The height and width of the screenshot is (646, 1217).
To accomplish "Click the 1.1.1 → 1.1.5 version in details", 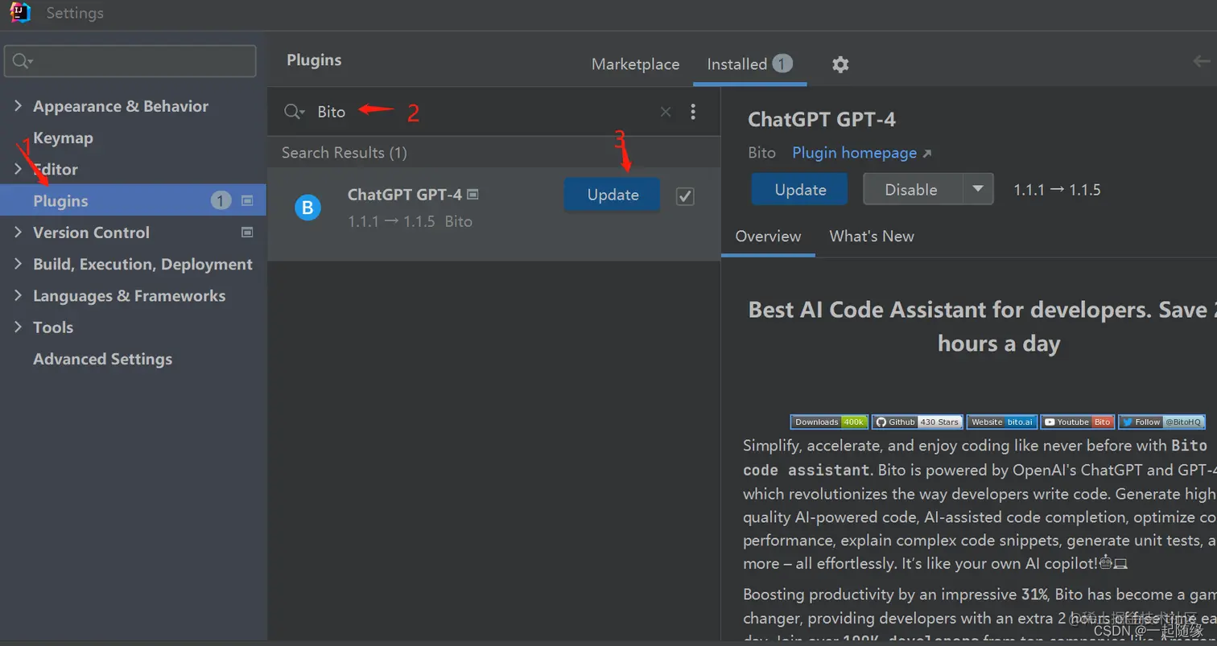I will coord(1057,190).
